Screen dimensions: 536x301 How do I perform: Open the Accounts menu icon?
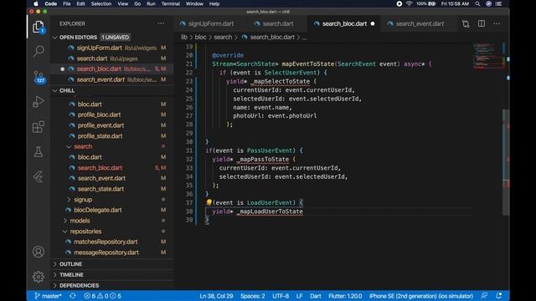(x=39, y=252)
